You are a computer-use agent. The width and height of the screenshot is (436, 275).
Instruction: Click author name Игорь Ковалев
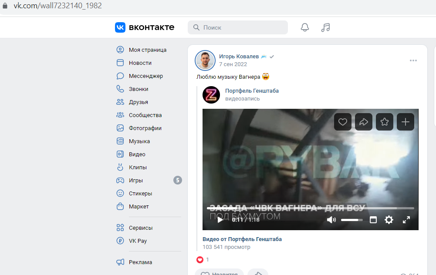(x=239, y=57)
